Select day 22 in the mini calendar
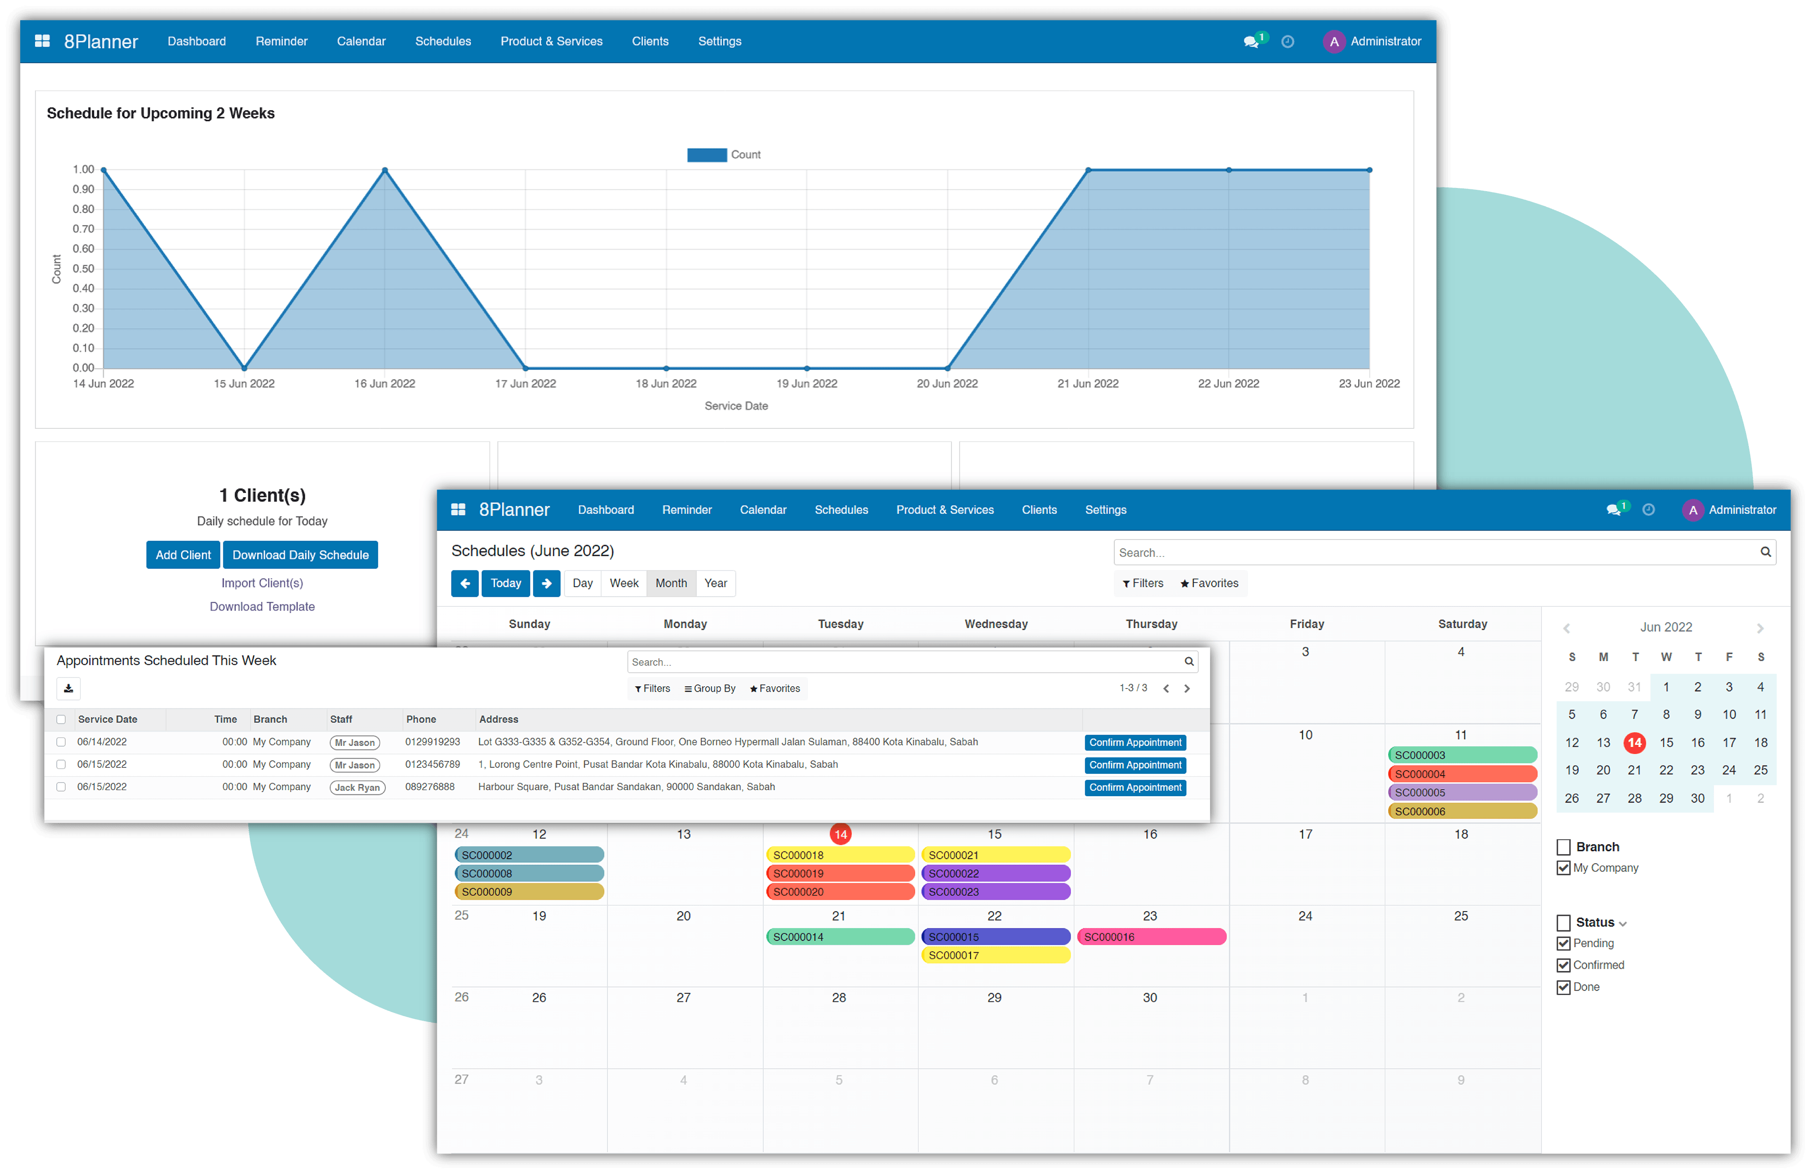 click(x=1665, y=770)
